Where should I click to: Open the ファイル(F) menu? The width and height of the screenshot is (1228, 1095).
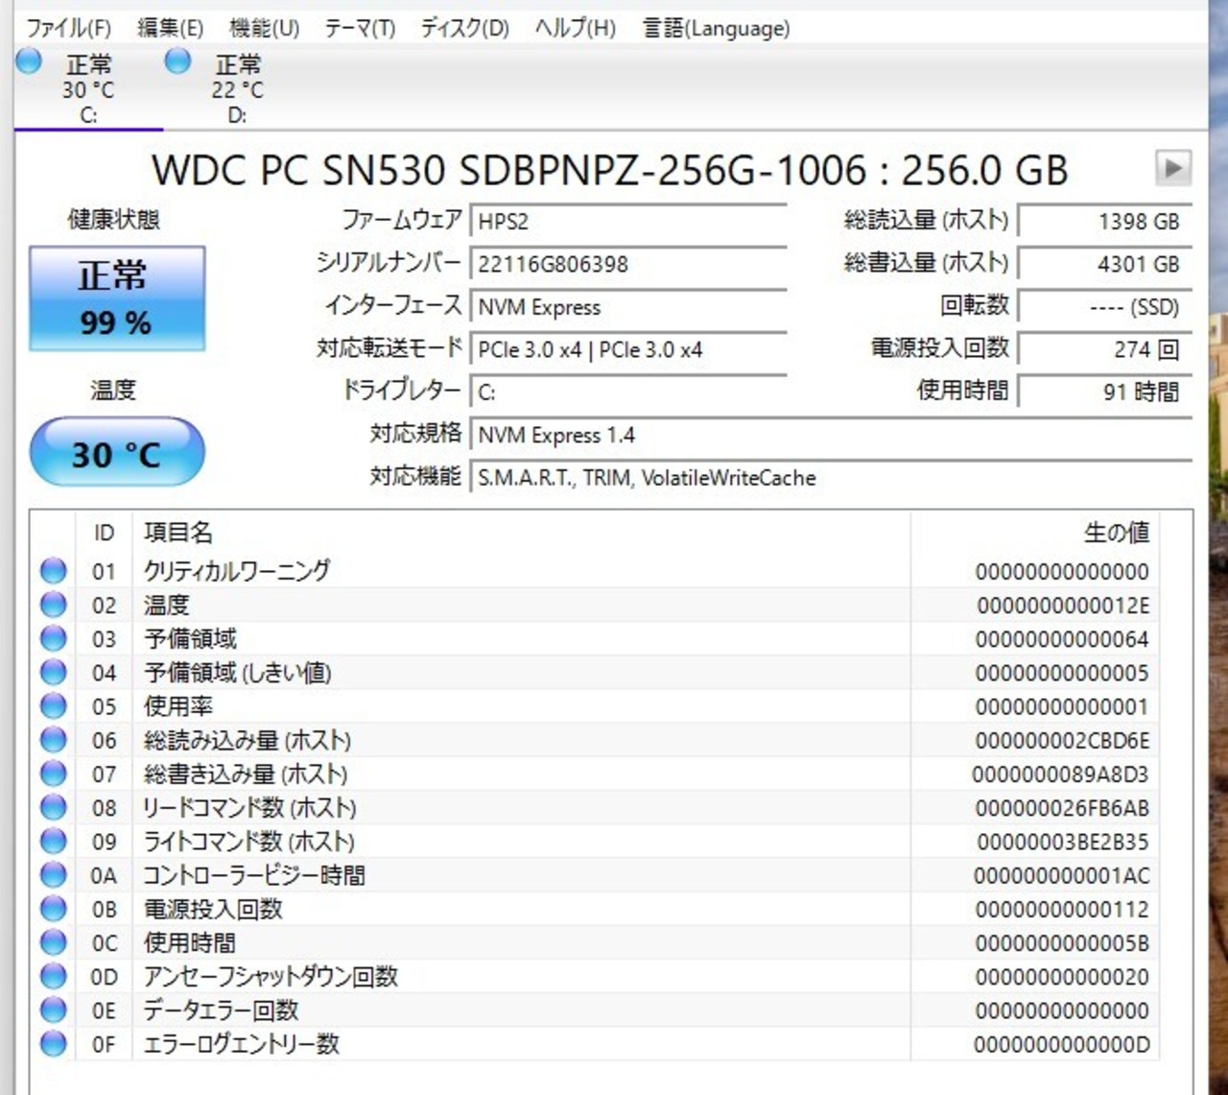pyautogui.click(x=68, y=29)
